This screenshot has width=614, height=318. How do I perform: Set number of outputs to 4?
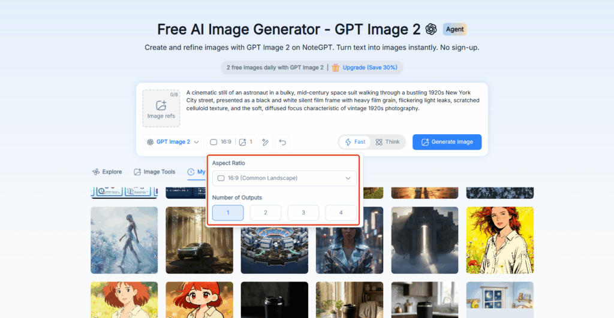(341, 213)
